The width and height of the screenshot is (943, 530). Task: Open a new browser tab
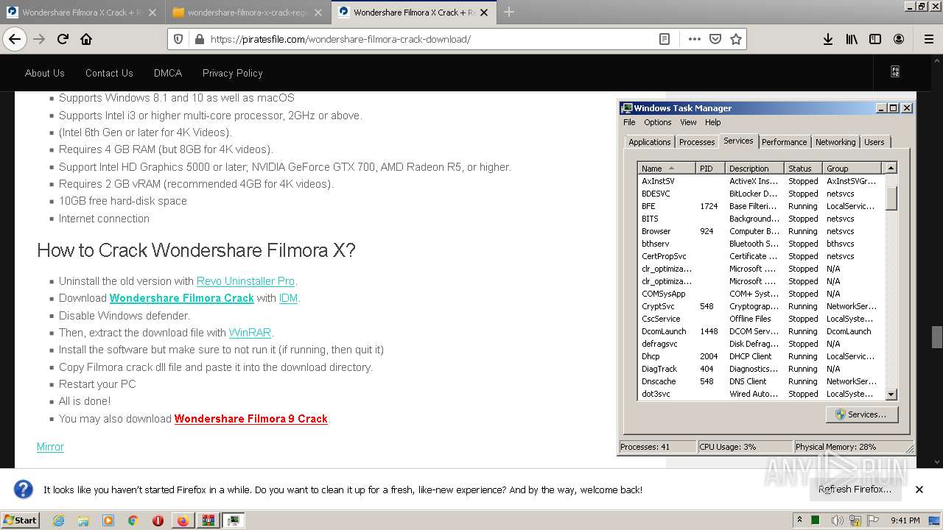[509, 12]
